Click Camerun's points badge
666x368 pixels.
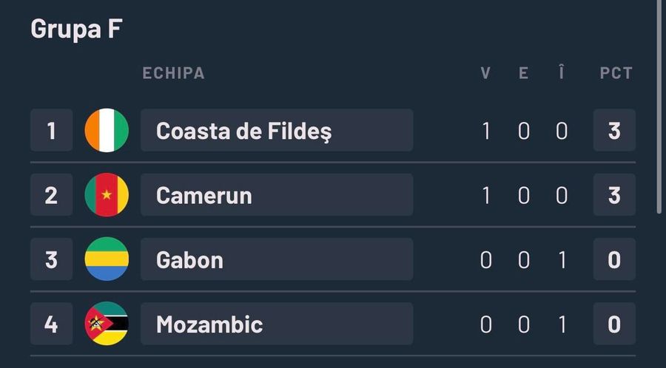(614, 195)
